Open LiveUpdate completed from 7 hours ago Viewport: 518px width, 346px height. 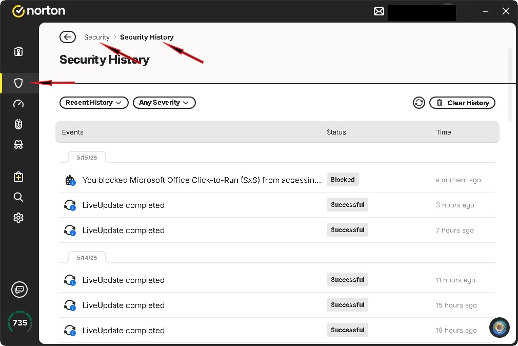[277, 230]
